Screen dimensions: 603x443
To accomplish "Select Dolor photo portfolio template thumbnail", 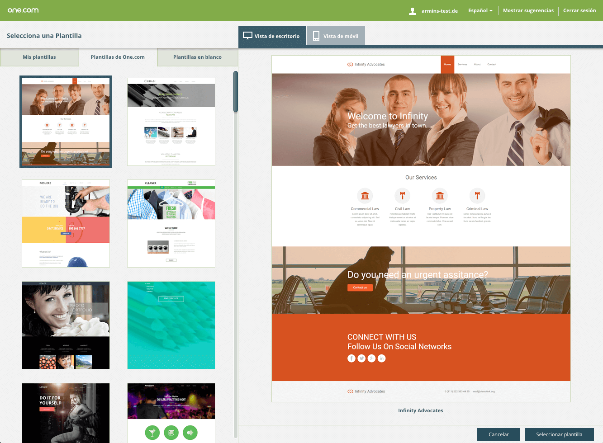I will [66, 325].
